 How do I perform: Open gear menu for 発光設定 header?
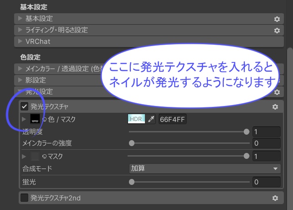[x=277, y=92]
